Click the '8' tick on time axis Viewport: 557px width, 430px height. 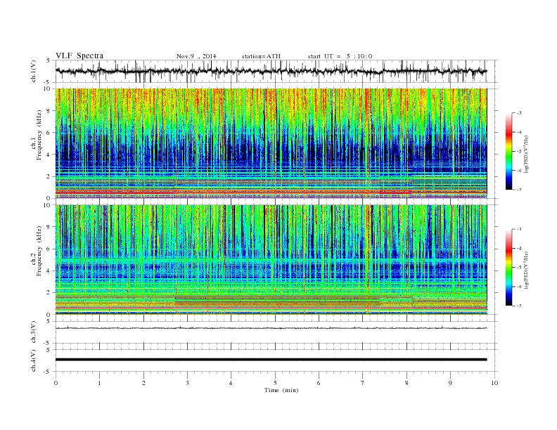point(406,383)
